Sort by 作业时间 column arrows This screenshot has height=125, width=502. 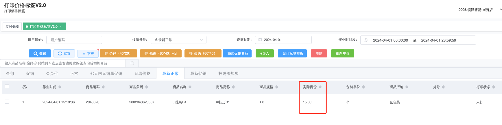pyautogui.click(x=60, y=87)
